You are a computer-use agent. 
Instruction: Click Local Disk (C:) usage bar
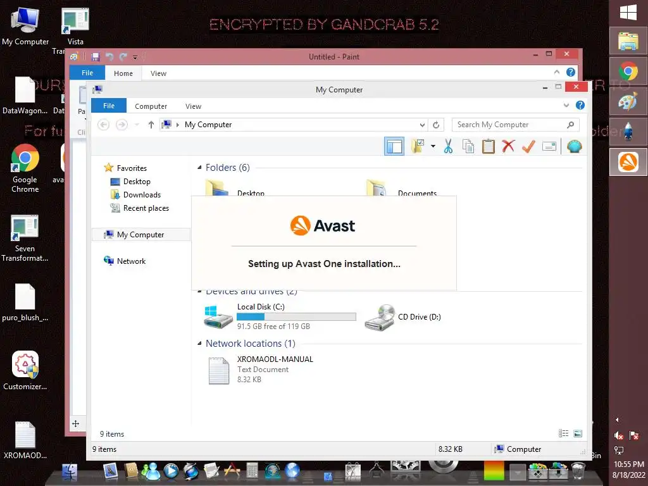point(296,317)
